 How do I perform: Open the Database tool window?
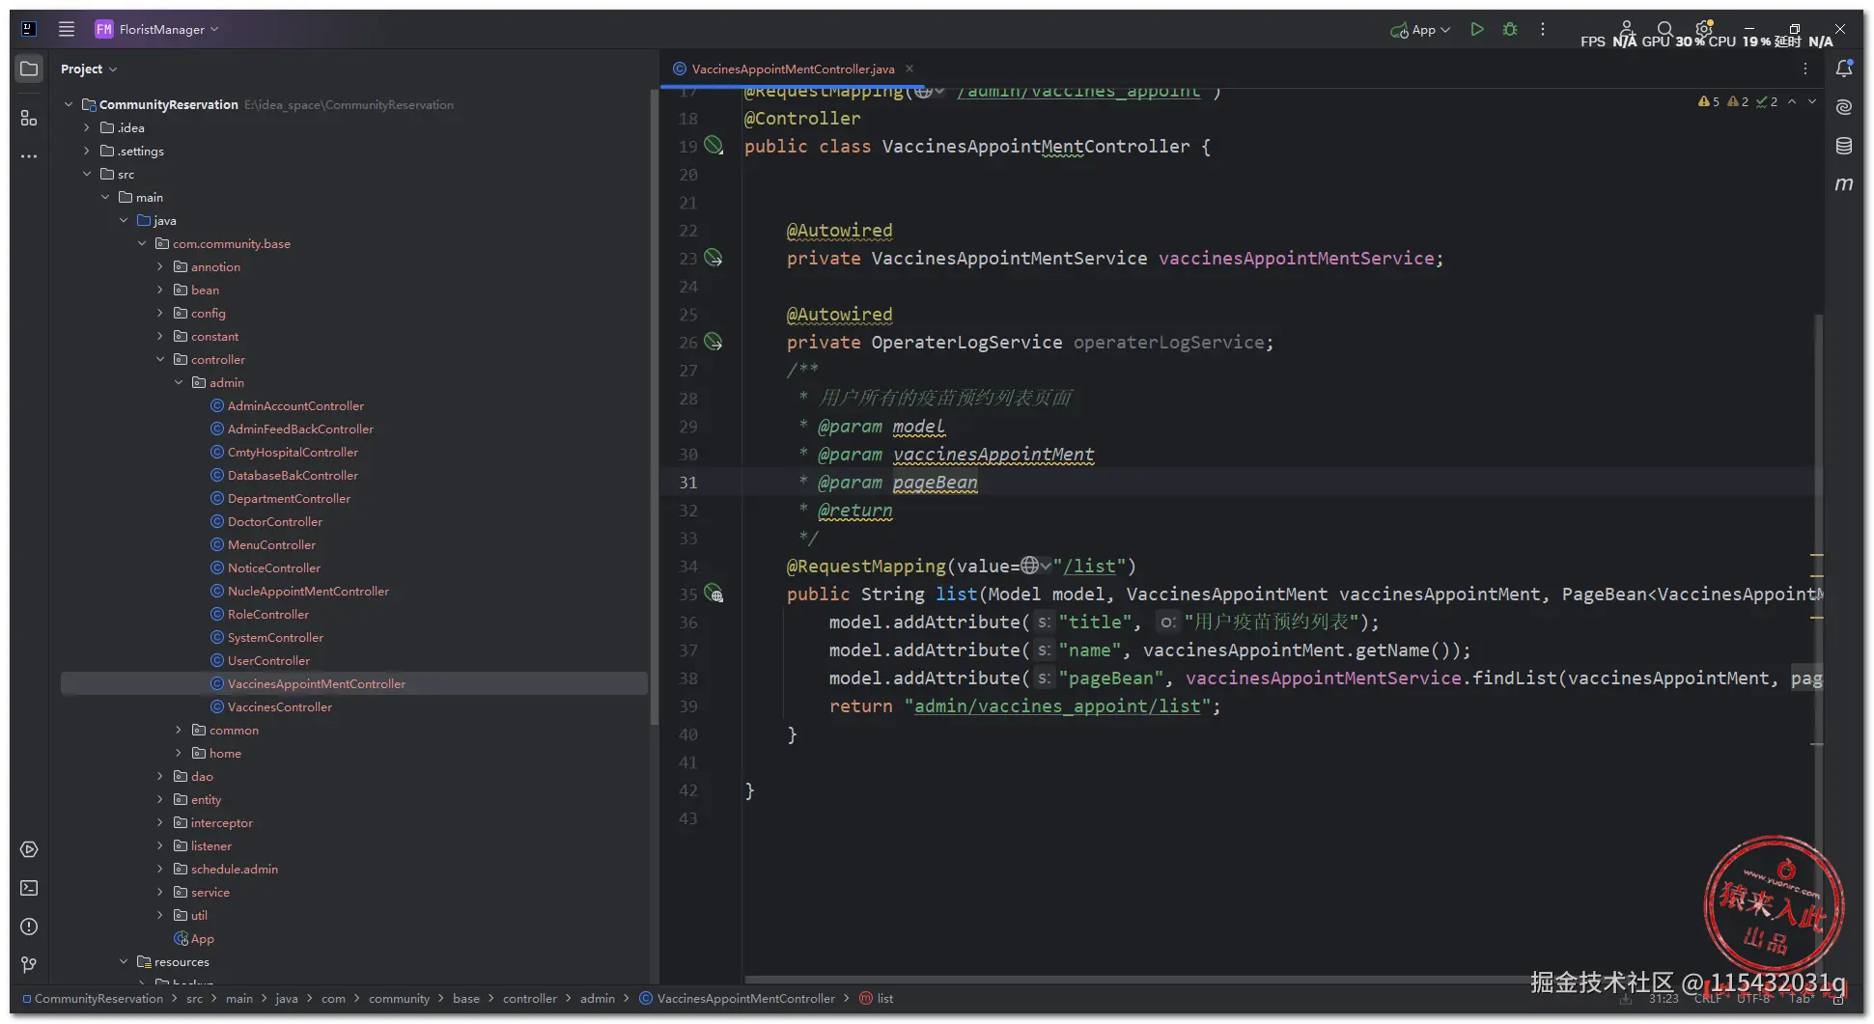pos(1844,146)
